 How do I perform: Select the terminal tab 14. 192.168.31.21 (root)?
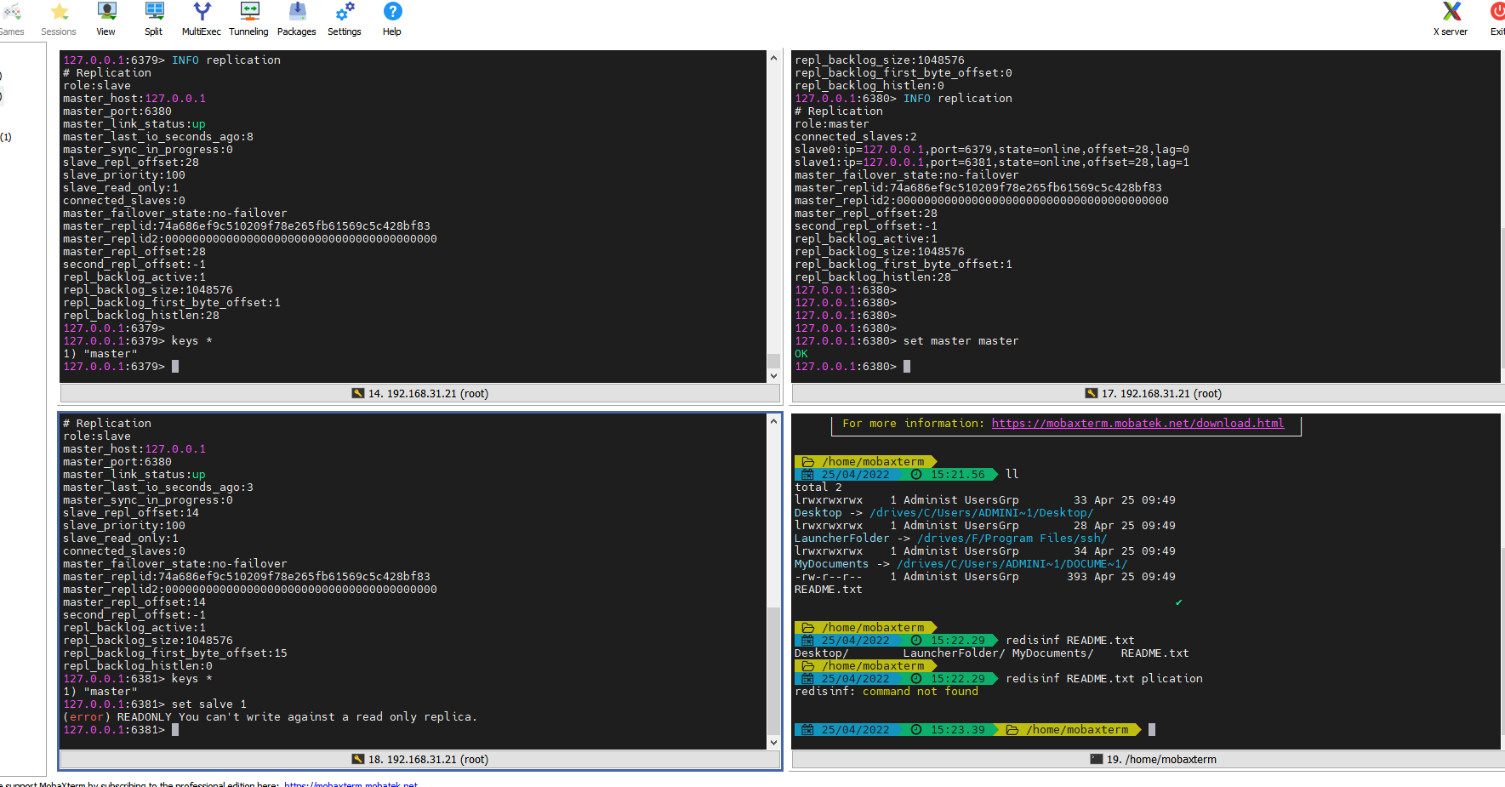[x=420, y=394]
